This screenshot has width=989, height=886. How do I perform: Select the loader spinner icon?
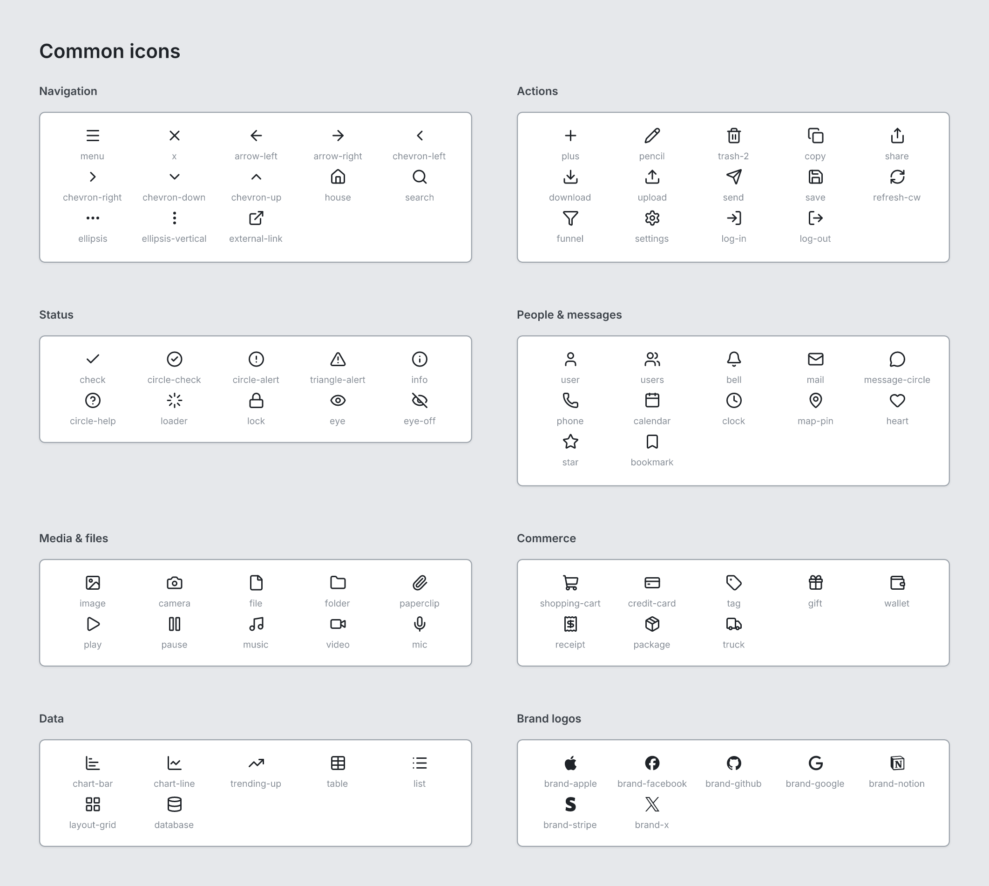point(174,401)
